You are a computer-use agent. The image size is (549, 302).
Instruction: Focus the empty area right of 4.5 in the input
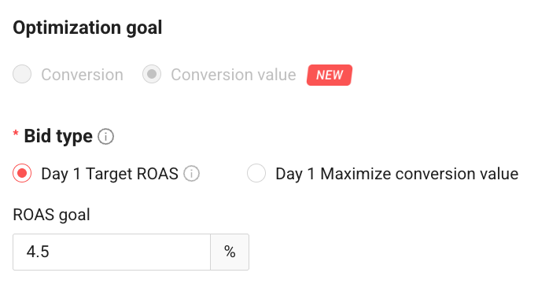pyautogui.click(x=130, y=252)
